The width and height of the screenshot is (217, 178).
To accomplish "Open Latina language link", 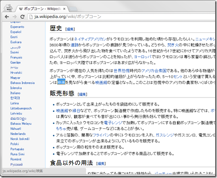I will click(x=14, y=103).
